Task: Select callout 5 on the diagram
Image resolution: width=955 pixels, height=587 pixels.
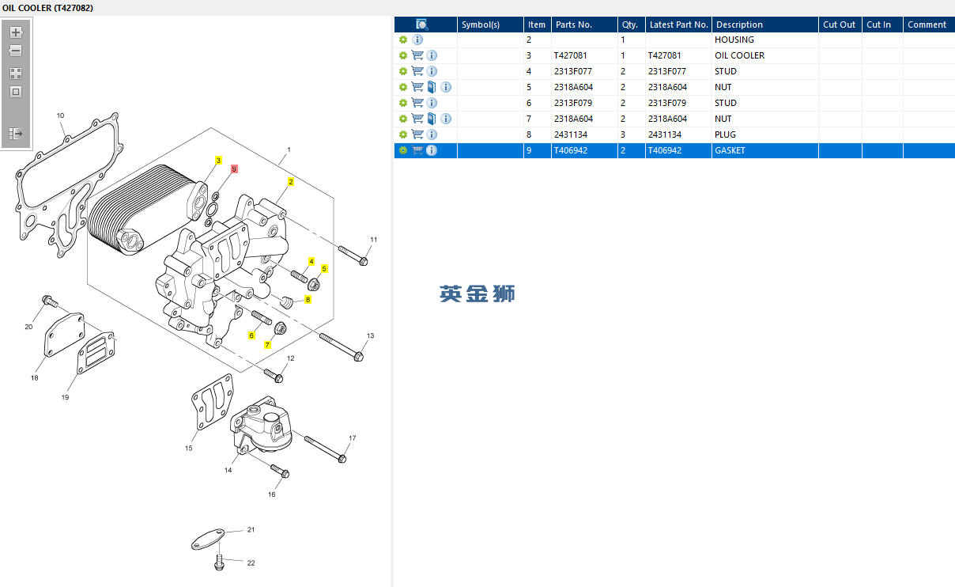Action: point(324,269)
